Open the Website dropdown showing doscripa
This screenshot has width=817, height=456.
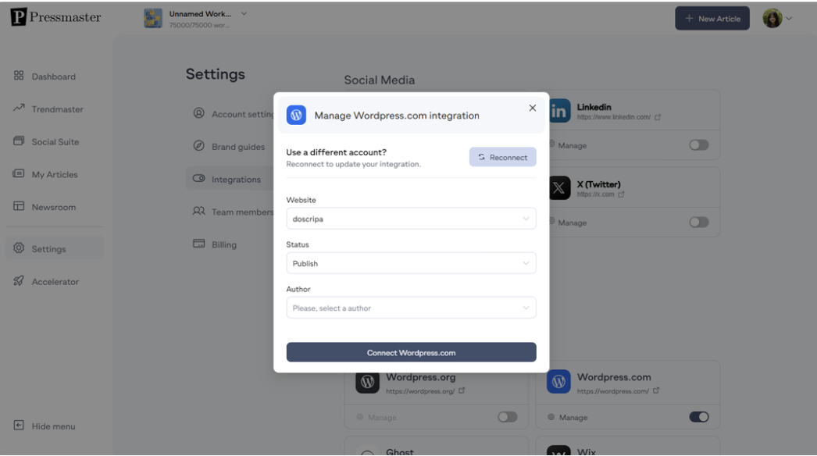(x=411, y=219)
